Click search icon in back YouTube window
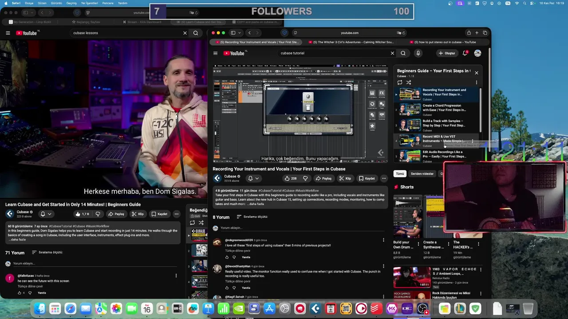This screenshot has height=319, width=568. pos(196,33)
